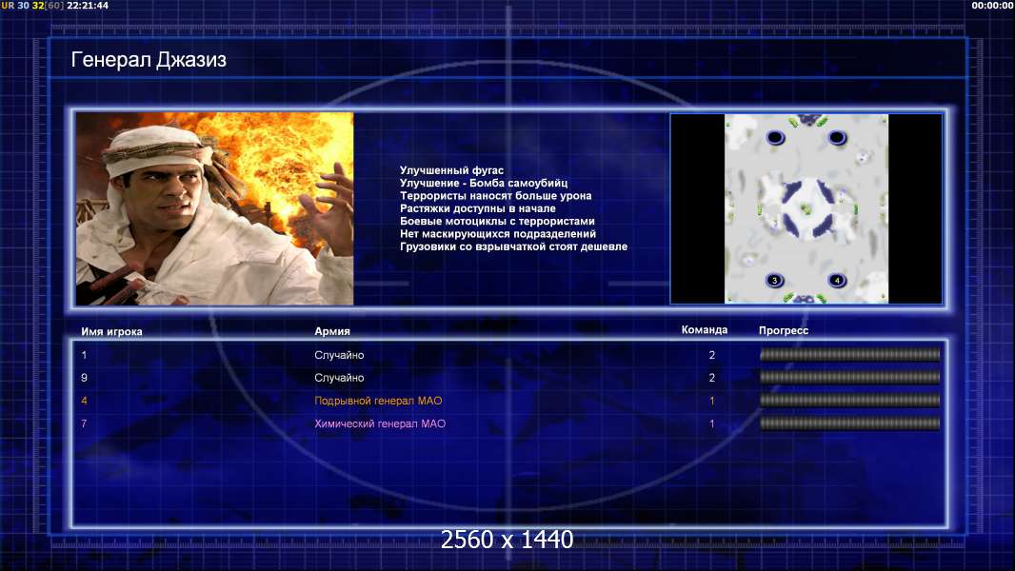The height and width of the screenshot is (571, 1015).
Task: Click 'Химический генерал МАО' army entry
Action: pos(380,423)
